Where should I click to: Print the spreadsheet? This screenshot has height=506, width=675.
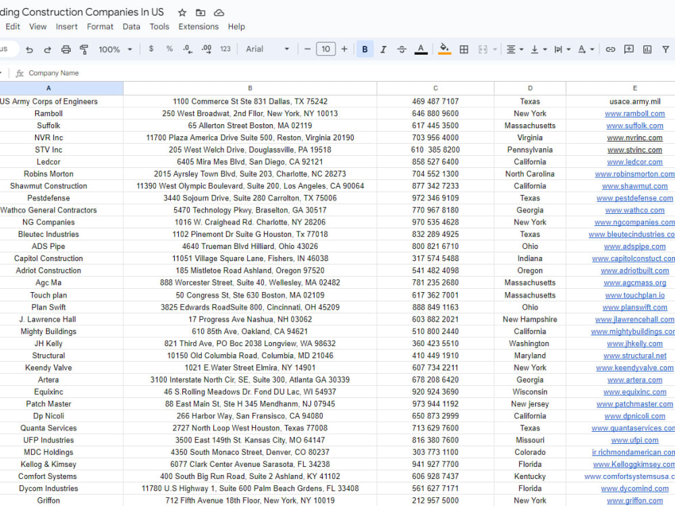point(66,49)
